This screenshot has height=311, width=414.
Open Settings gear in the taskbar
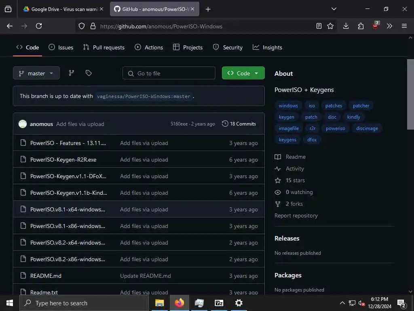pos(239,303)
